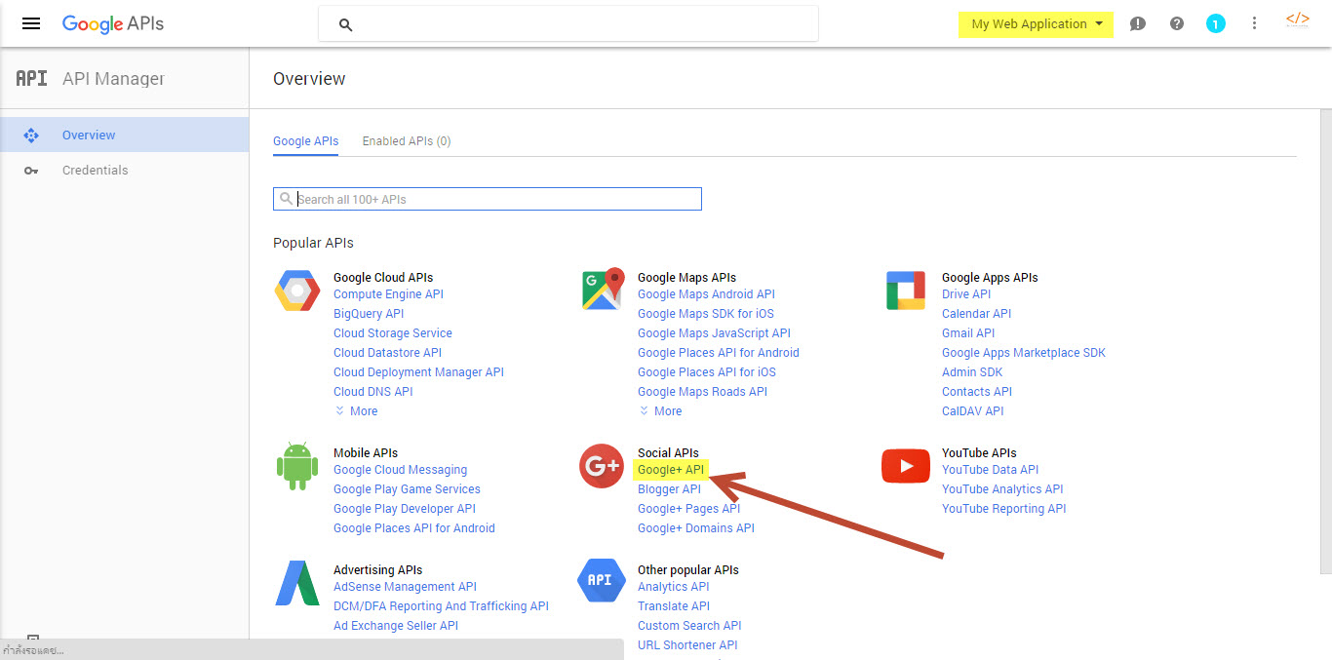
Task: Open Cloud Deployment Manager API link
Action: pyautogui.click(x=418, y=372)
